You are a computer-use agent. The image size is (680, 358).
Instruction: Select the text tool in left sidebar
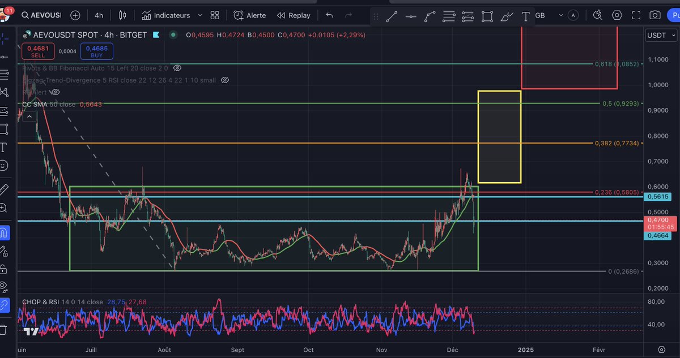point(4,147)
